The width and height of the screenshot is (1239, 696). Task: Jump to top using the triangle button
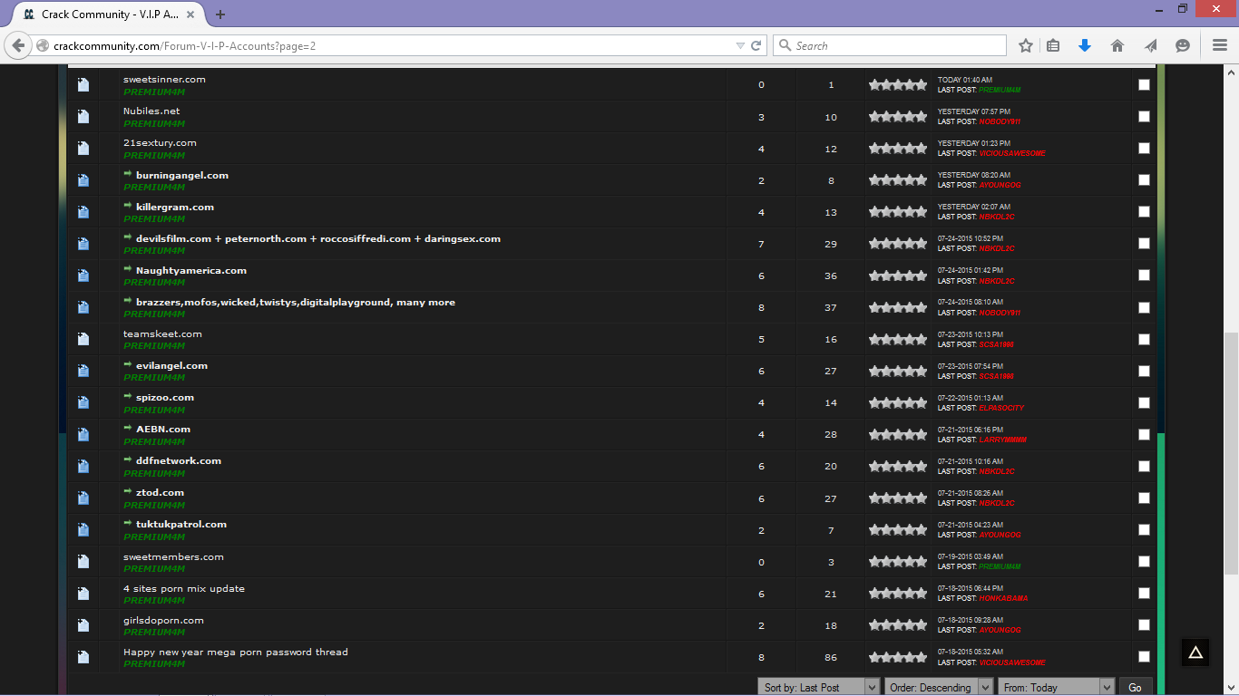1195,652
